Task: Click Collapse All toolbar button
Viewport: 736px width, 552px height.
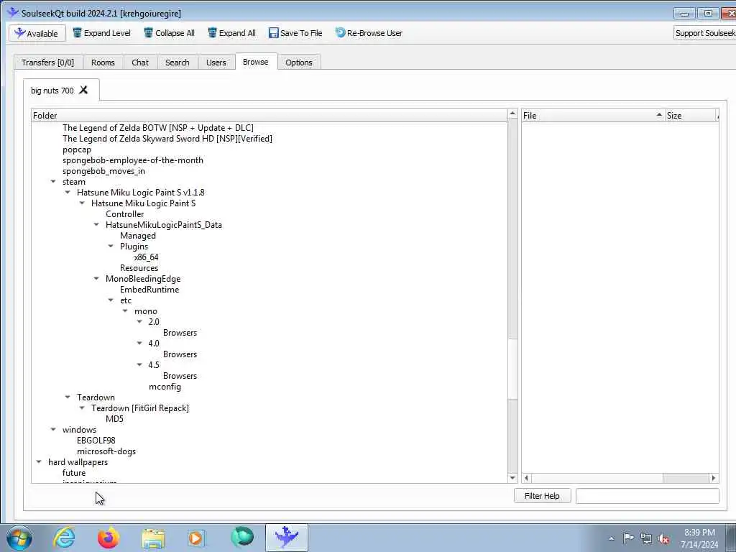Action: coord(169,33)
